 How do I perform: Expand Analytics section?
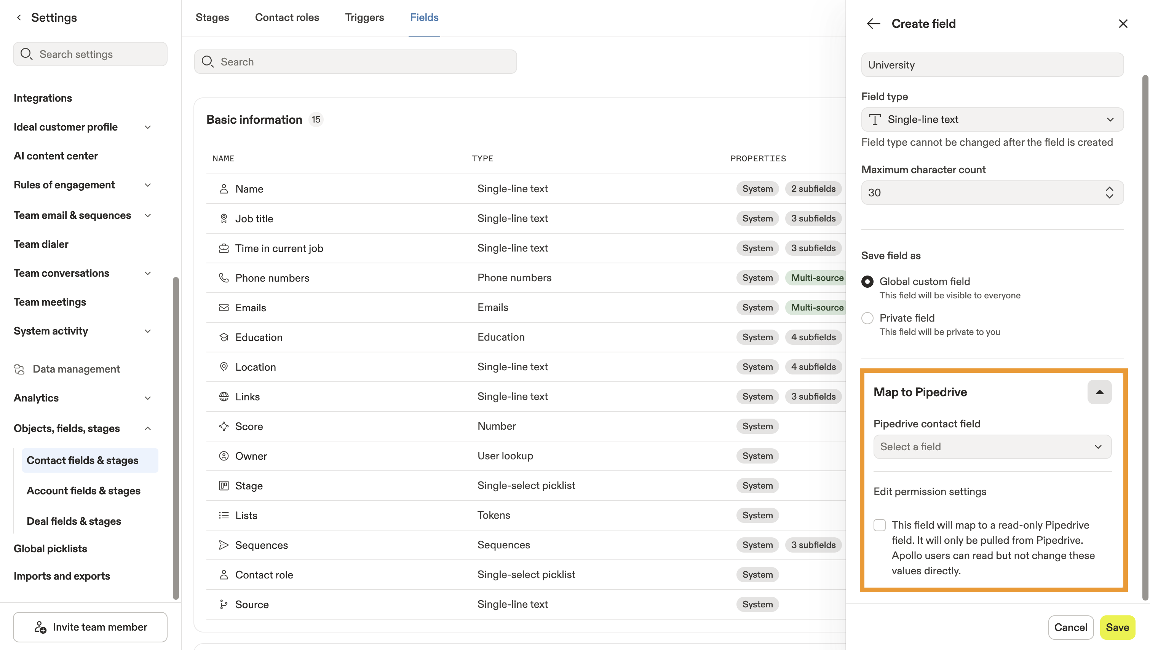click(x=148, y=398)
